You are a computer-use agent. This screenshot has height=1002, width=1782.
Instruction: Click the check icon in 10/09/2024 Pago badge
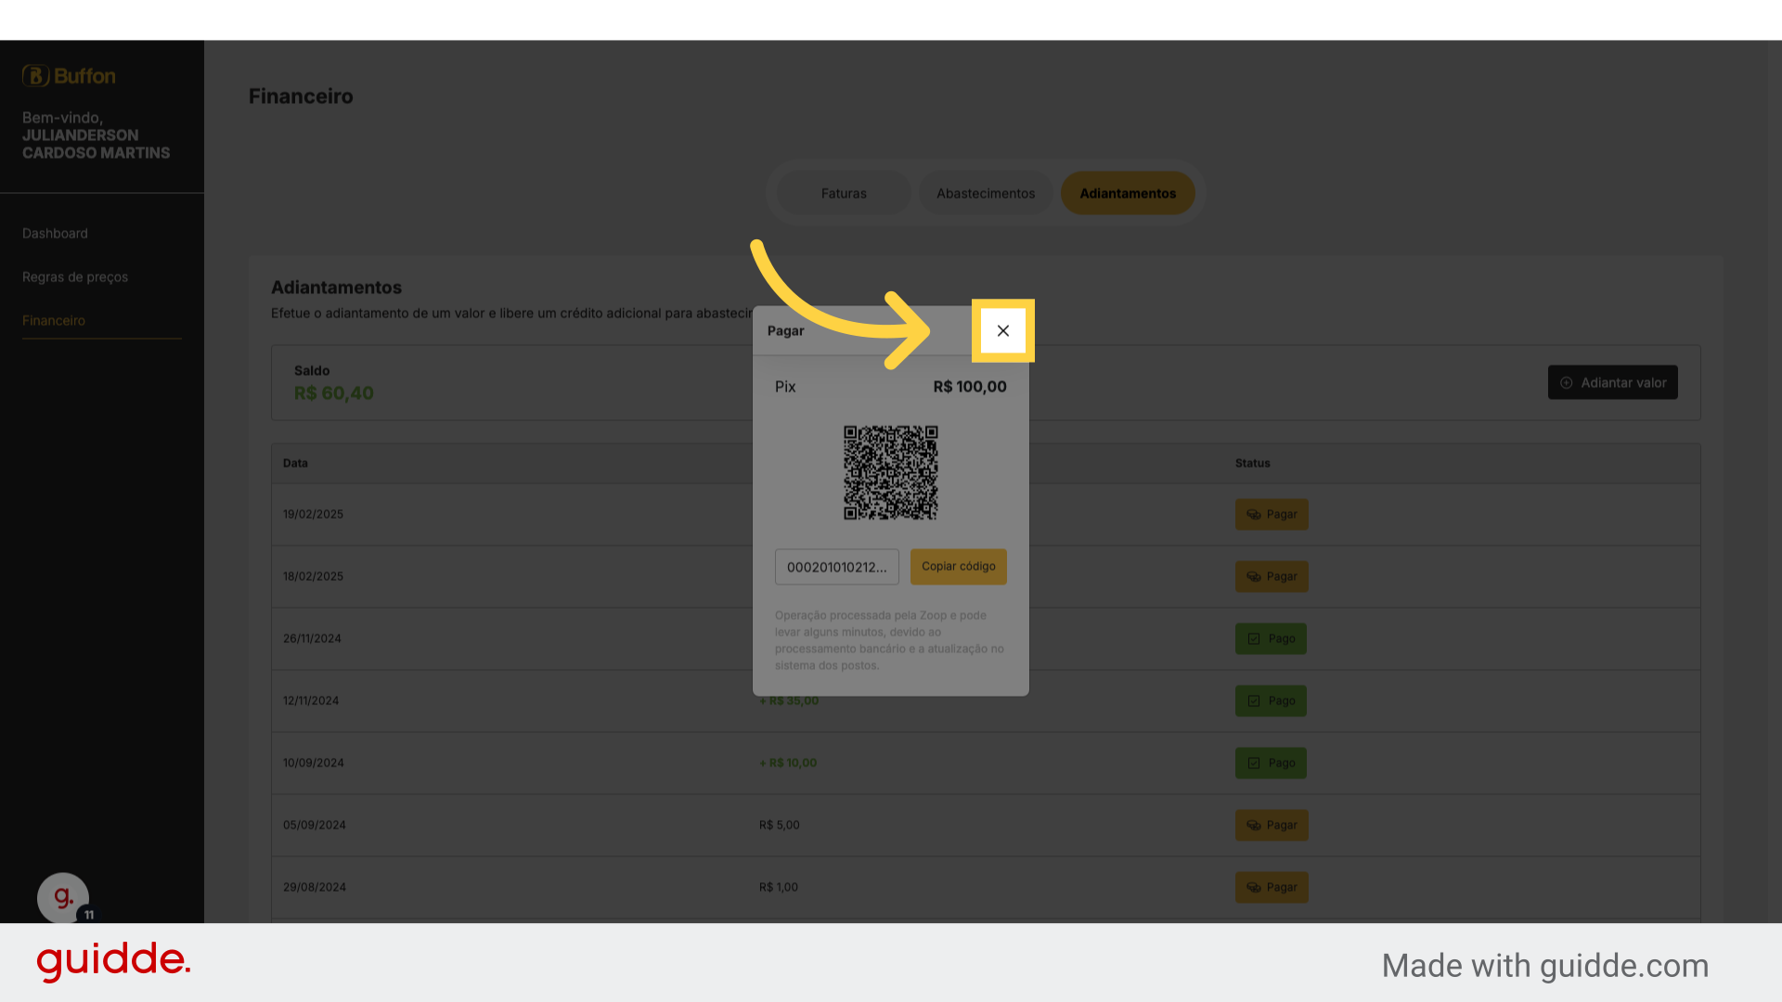pyautogui.click(x=1254, y=763)
